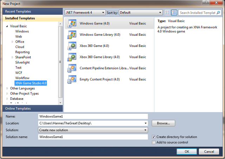Click the Cancel button
225x159 pixels.
pyautogui.click(x=209, y=152)
